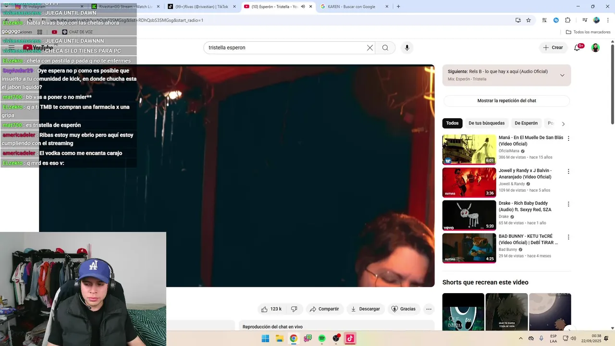Share the video via Compartir
Image resolution: width=615 pixels, height=346 pixels.
[325, 309]
